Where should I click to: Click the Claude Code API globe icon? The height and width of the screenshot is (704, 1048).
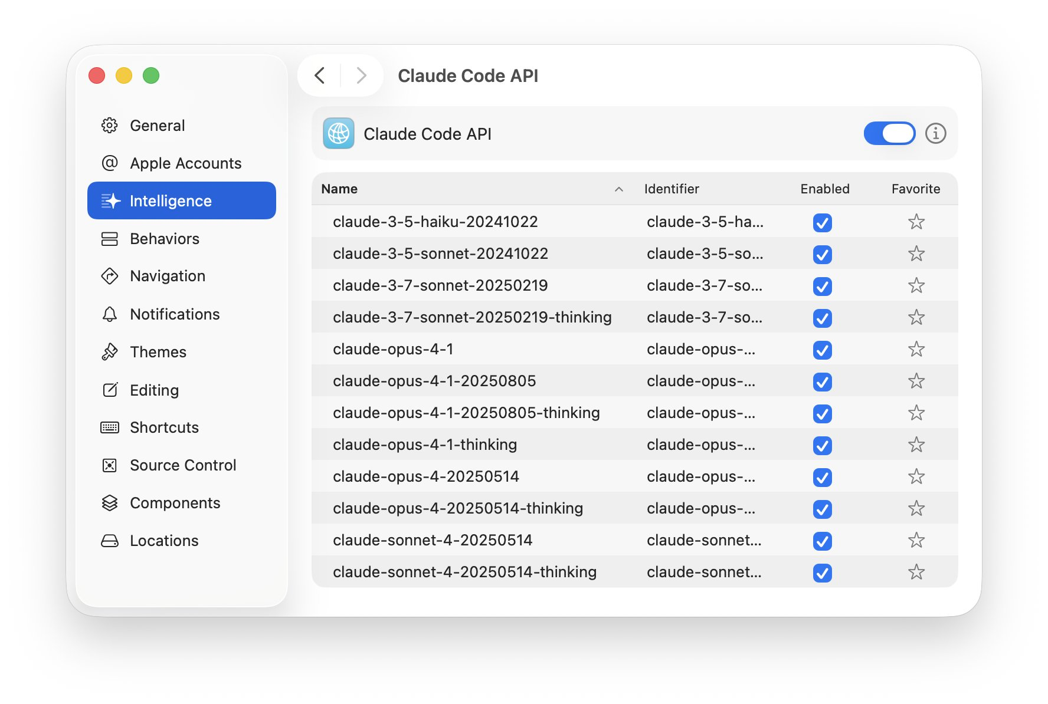(x=339, y=133)
